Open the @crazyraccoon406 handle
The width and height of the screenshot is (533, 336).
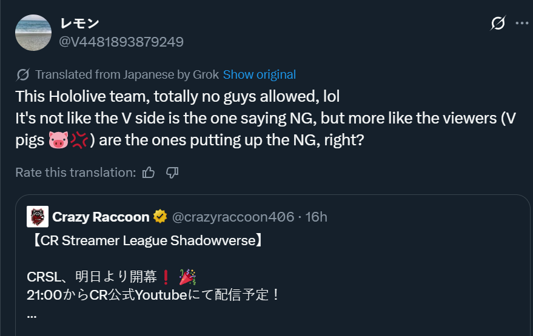(233, 217)
